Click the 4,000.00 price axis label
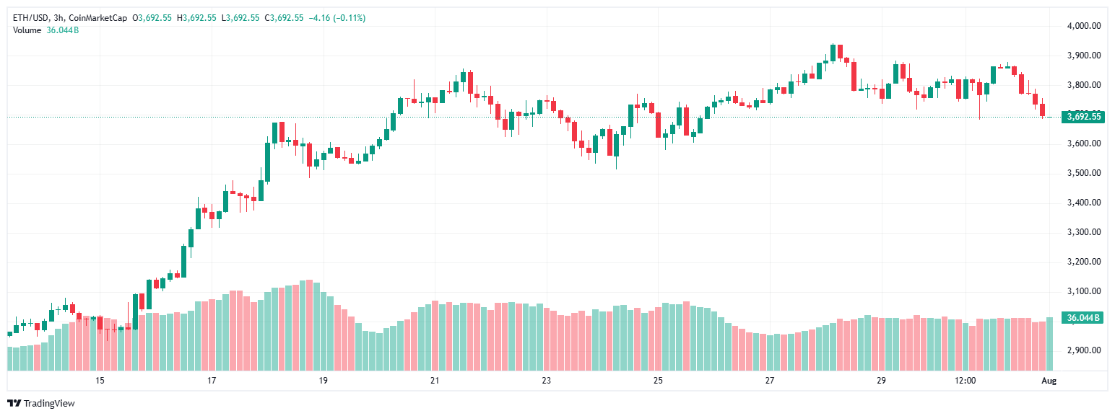Image resolution: width=1115 pixels, height=416 pixels. (1083, 26)
